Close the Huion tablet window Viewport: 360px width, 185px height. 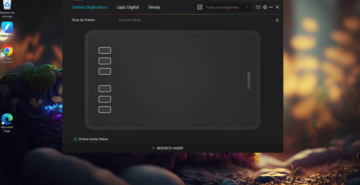click(x=277, y=7)
